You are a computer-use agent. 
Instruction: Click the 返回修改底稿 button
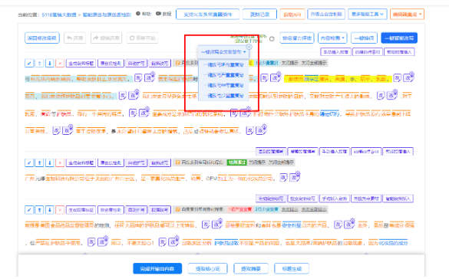(x=42, y=38)
